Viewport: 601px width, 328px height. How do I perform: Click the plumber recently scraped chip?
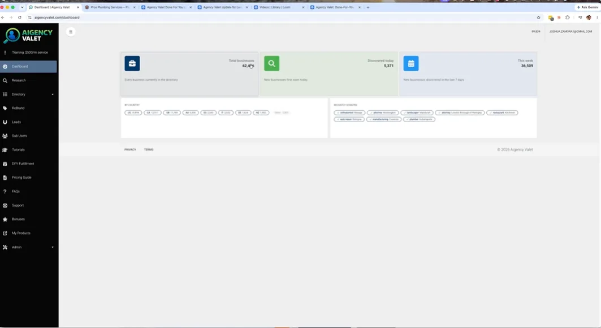(x=419, y=119)
